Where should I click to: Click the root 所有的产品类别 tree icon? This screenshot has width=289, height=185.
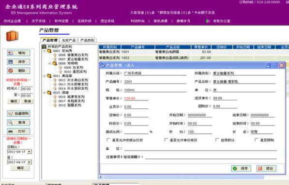[x=44, y=46]
